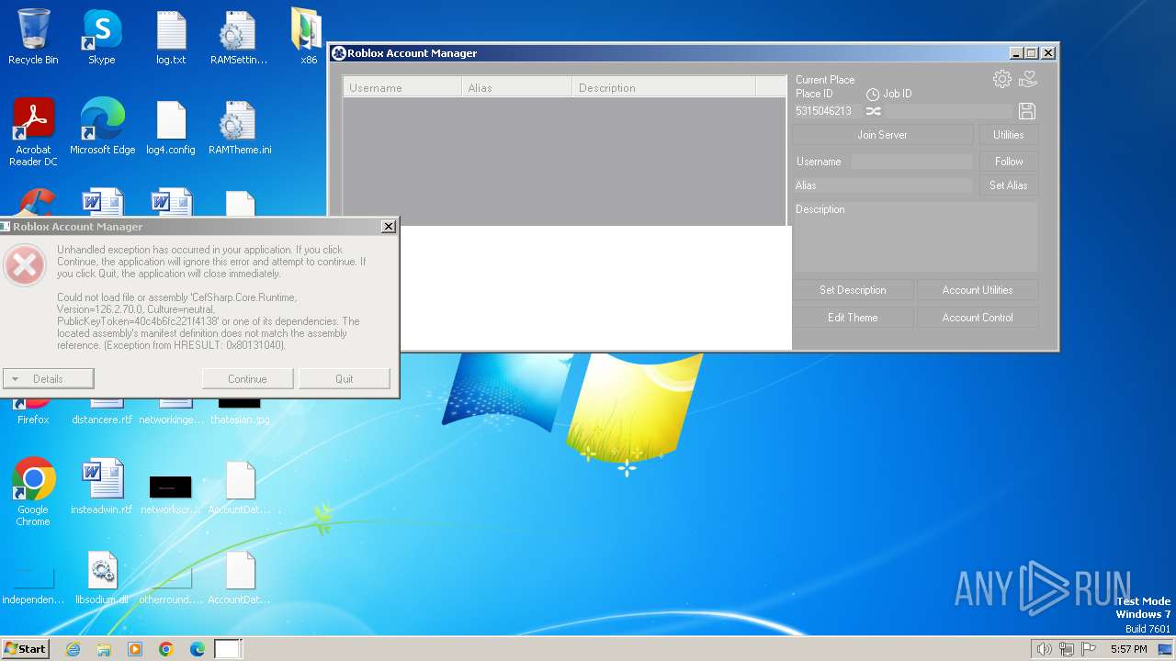Open Account Utilities

tap(978, 290)
